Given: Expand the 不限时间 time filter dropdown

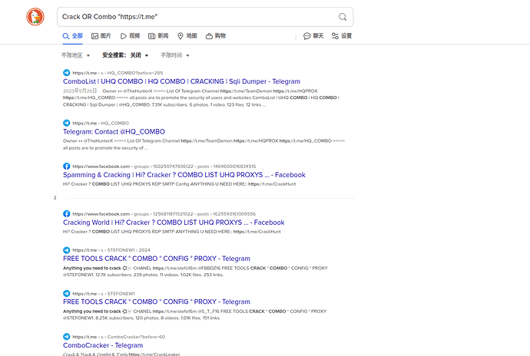Looking at the screenshot, I should point(175,55).
